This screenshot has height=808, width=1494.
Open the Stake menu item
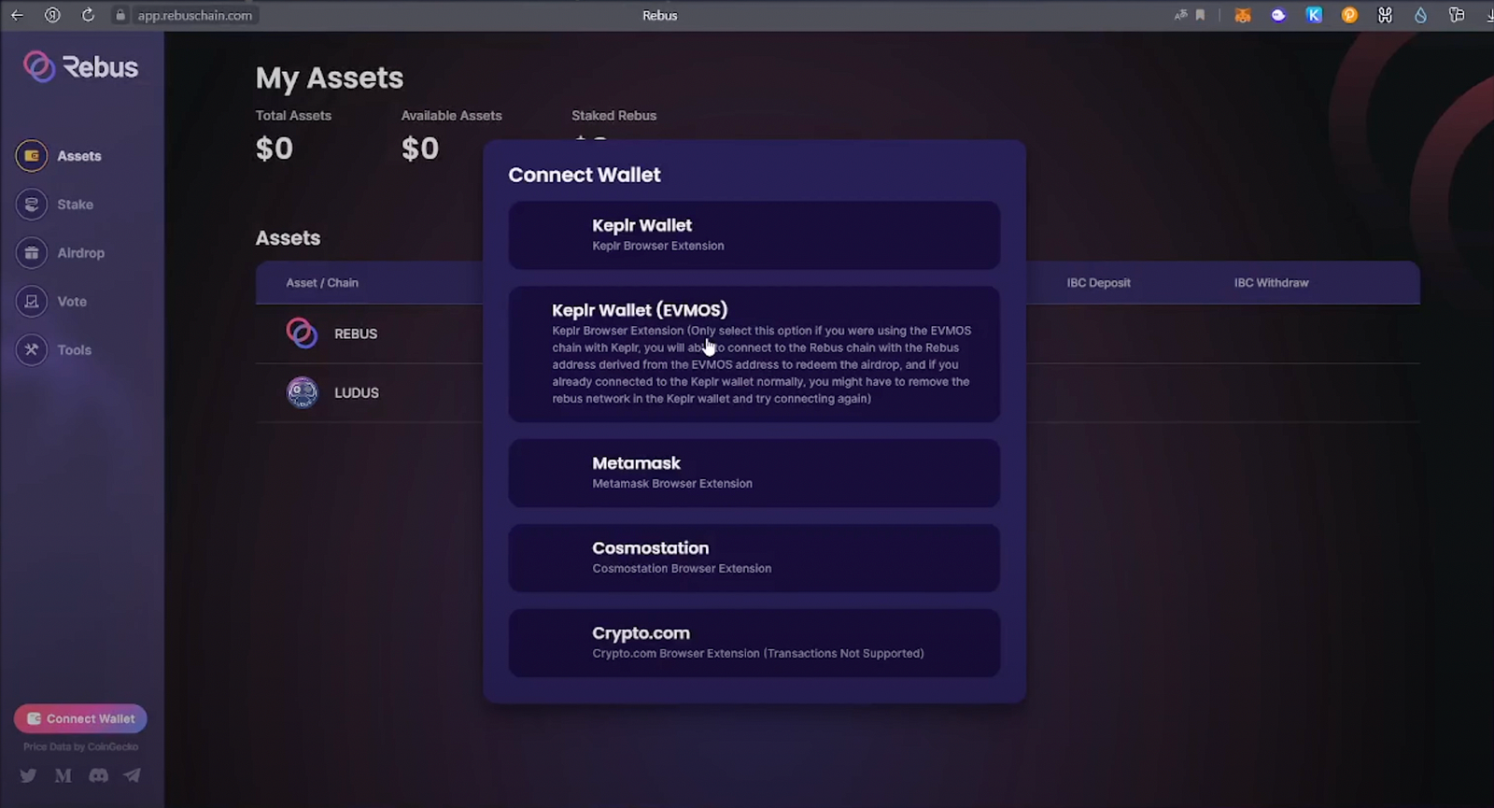pyautogui.click(x=75, y=205)
